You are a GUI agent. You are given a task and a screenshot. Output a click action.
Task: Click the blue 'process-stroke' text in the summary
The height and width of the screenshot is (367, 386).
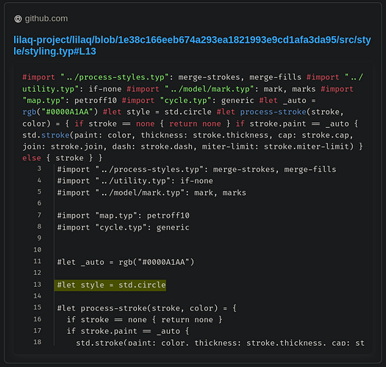click(274, 112)
